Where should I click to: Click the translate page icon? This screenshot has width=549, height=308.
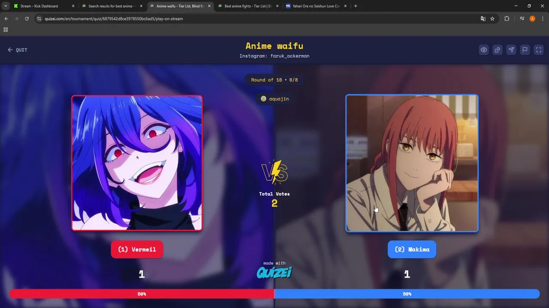tap(483, 19)
